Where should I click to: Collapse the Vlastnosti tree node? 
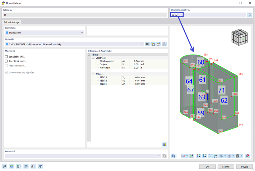click(93, 58)
